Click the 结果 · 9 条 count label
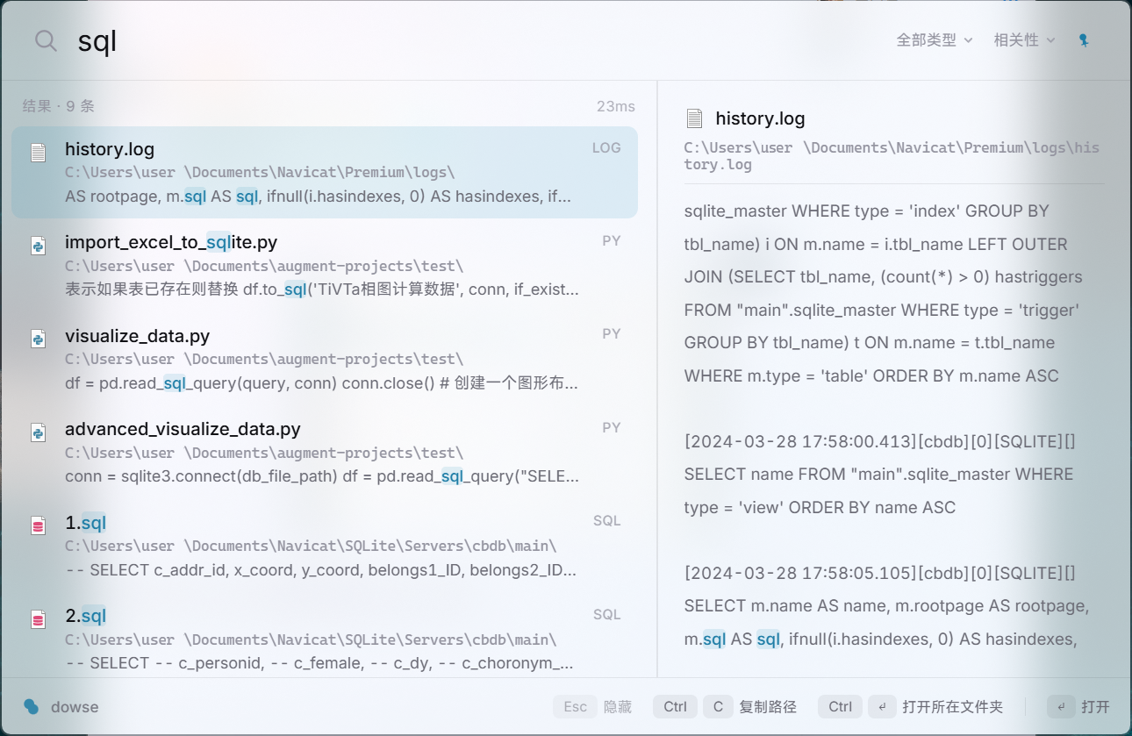This screenshot has height=736, width=1132. [x=59, y=106]
